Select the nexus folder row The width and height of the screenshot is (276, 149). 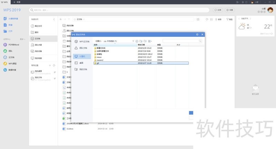141,57
